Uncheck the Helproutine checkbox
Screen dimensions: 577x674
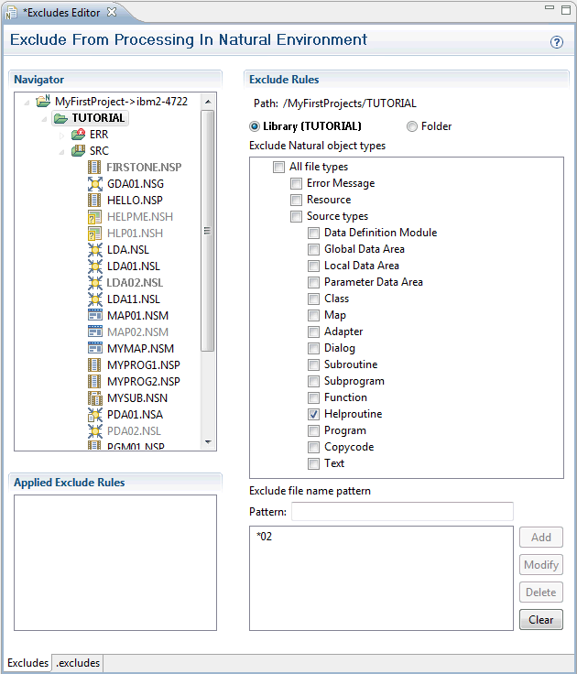pos(314,415)
